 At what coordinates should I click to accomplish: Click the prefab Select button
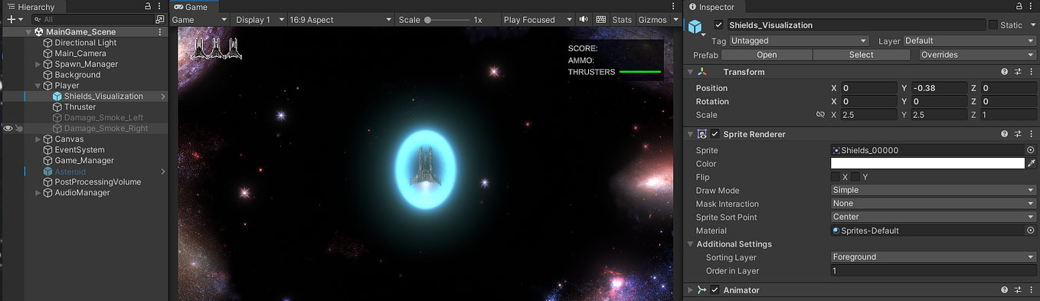(x=861, y=54)
